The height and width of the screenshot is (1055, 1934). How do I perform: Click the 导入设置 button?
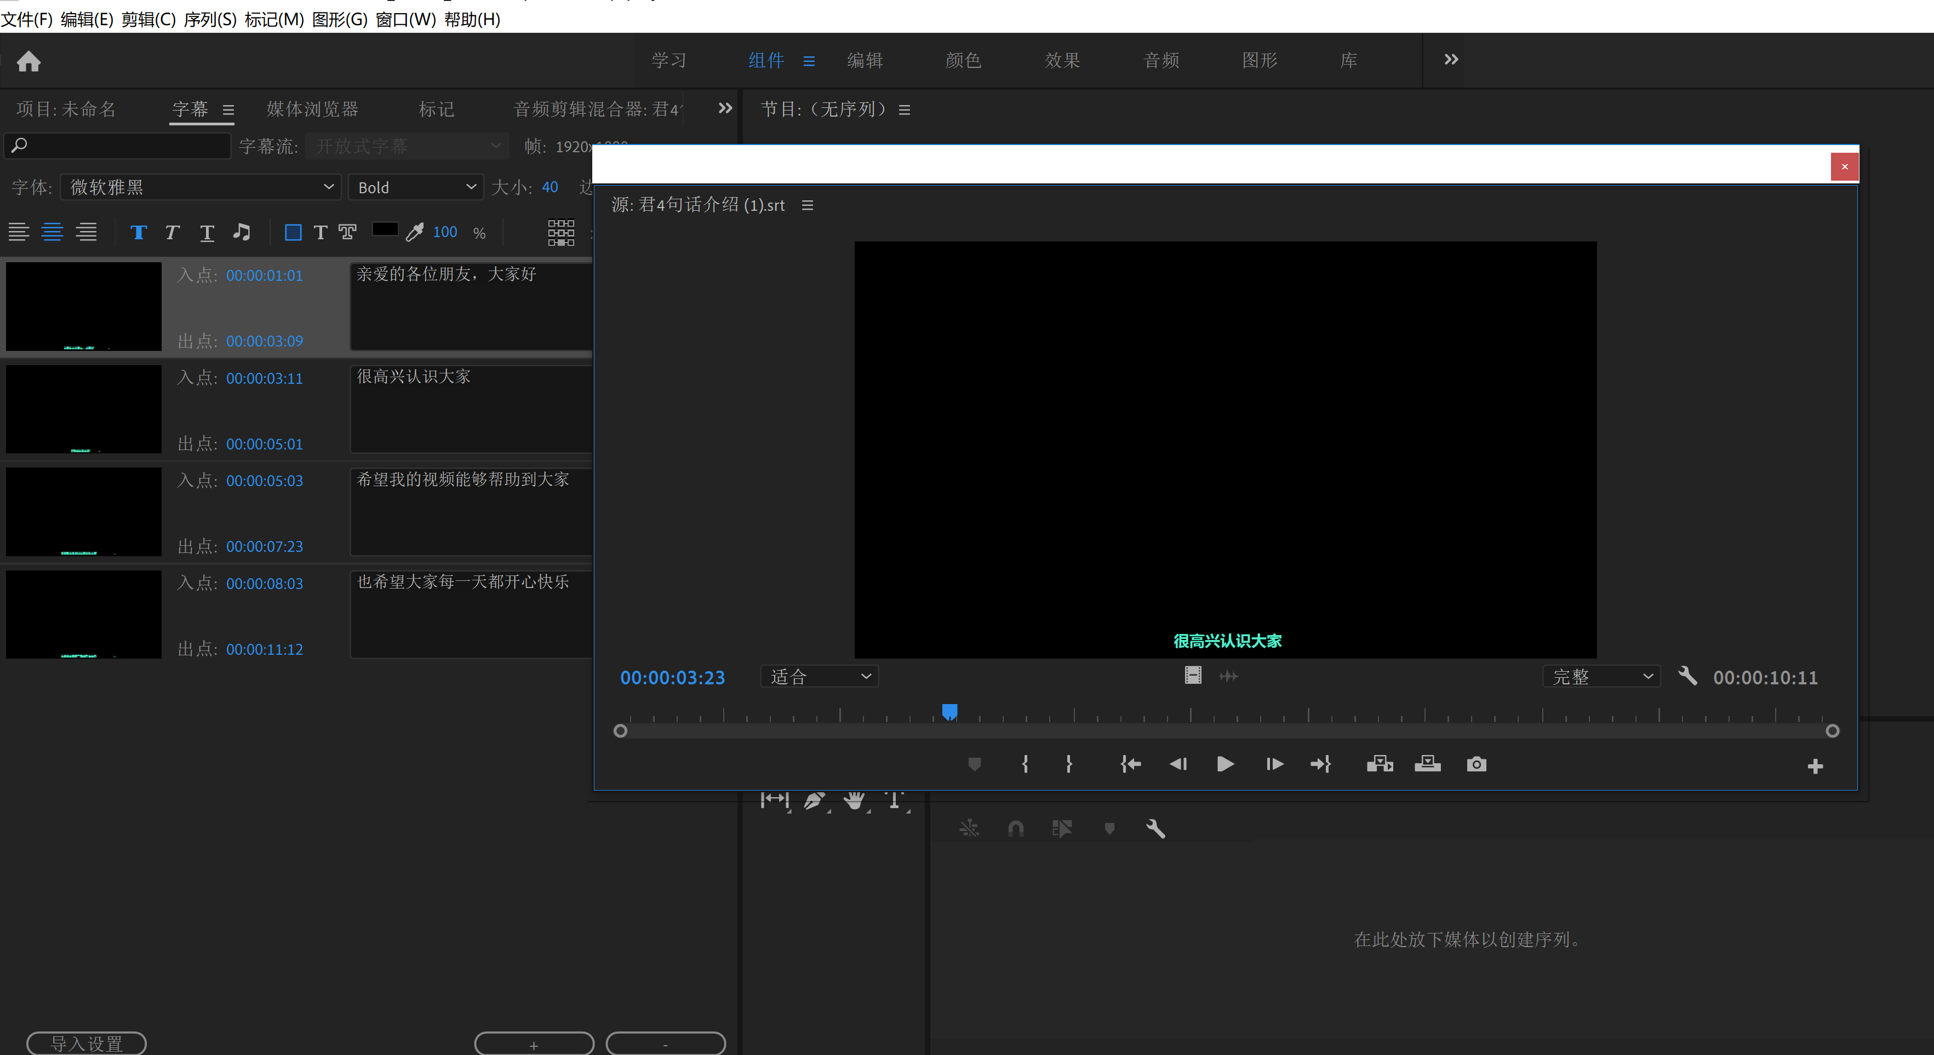tap(87, 1043)
